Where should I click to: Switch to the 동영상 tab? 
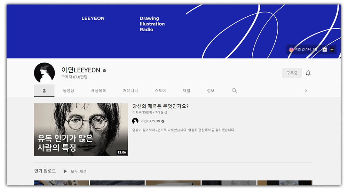pyautogui.click(x=68, y=90)
